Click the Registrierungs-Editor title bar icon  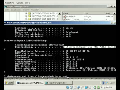point(5,6)
